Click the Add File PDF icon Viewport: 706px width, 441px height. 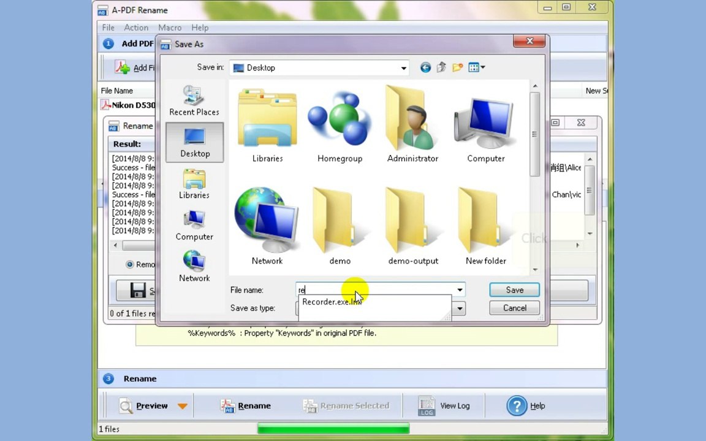(122, 67)
